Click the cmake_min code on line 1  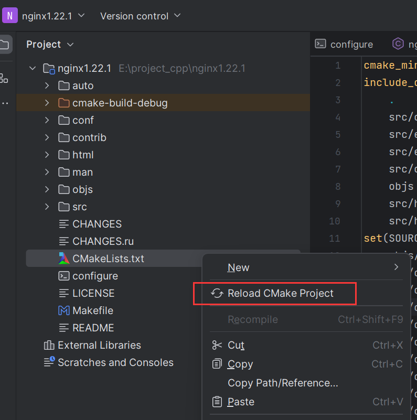tap(390, 66)
